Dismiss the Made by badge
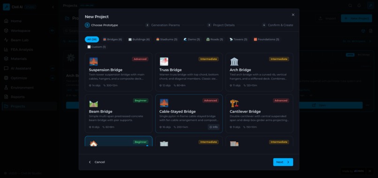Viewport: 378px width, 178px height. pyautogui.click(x=370, y=171)
